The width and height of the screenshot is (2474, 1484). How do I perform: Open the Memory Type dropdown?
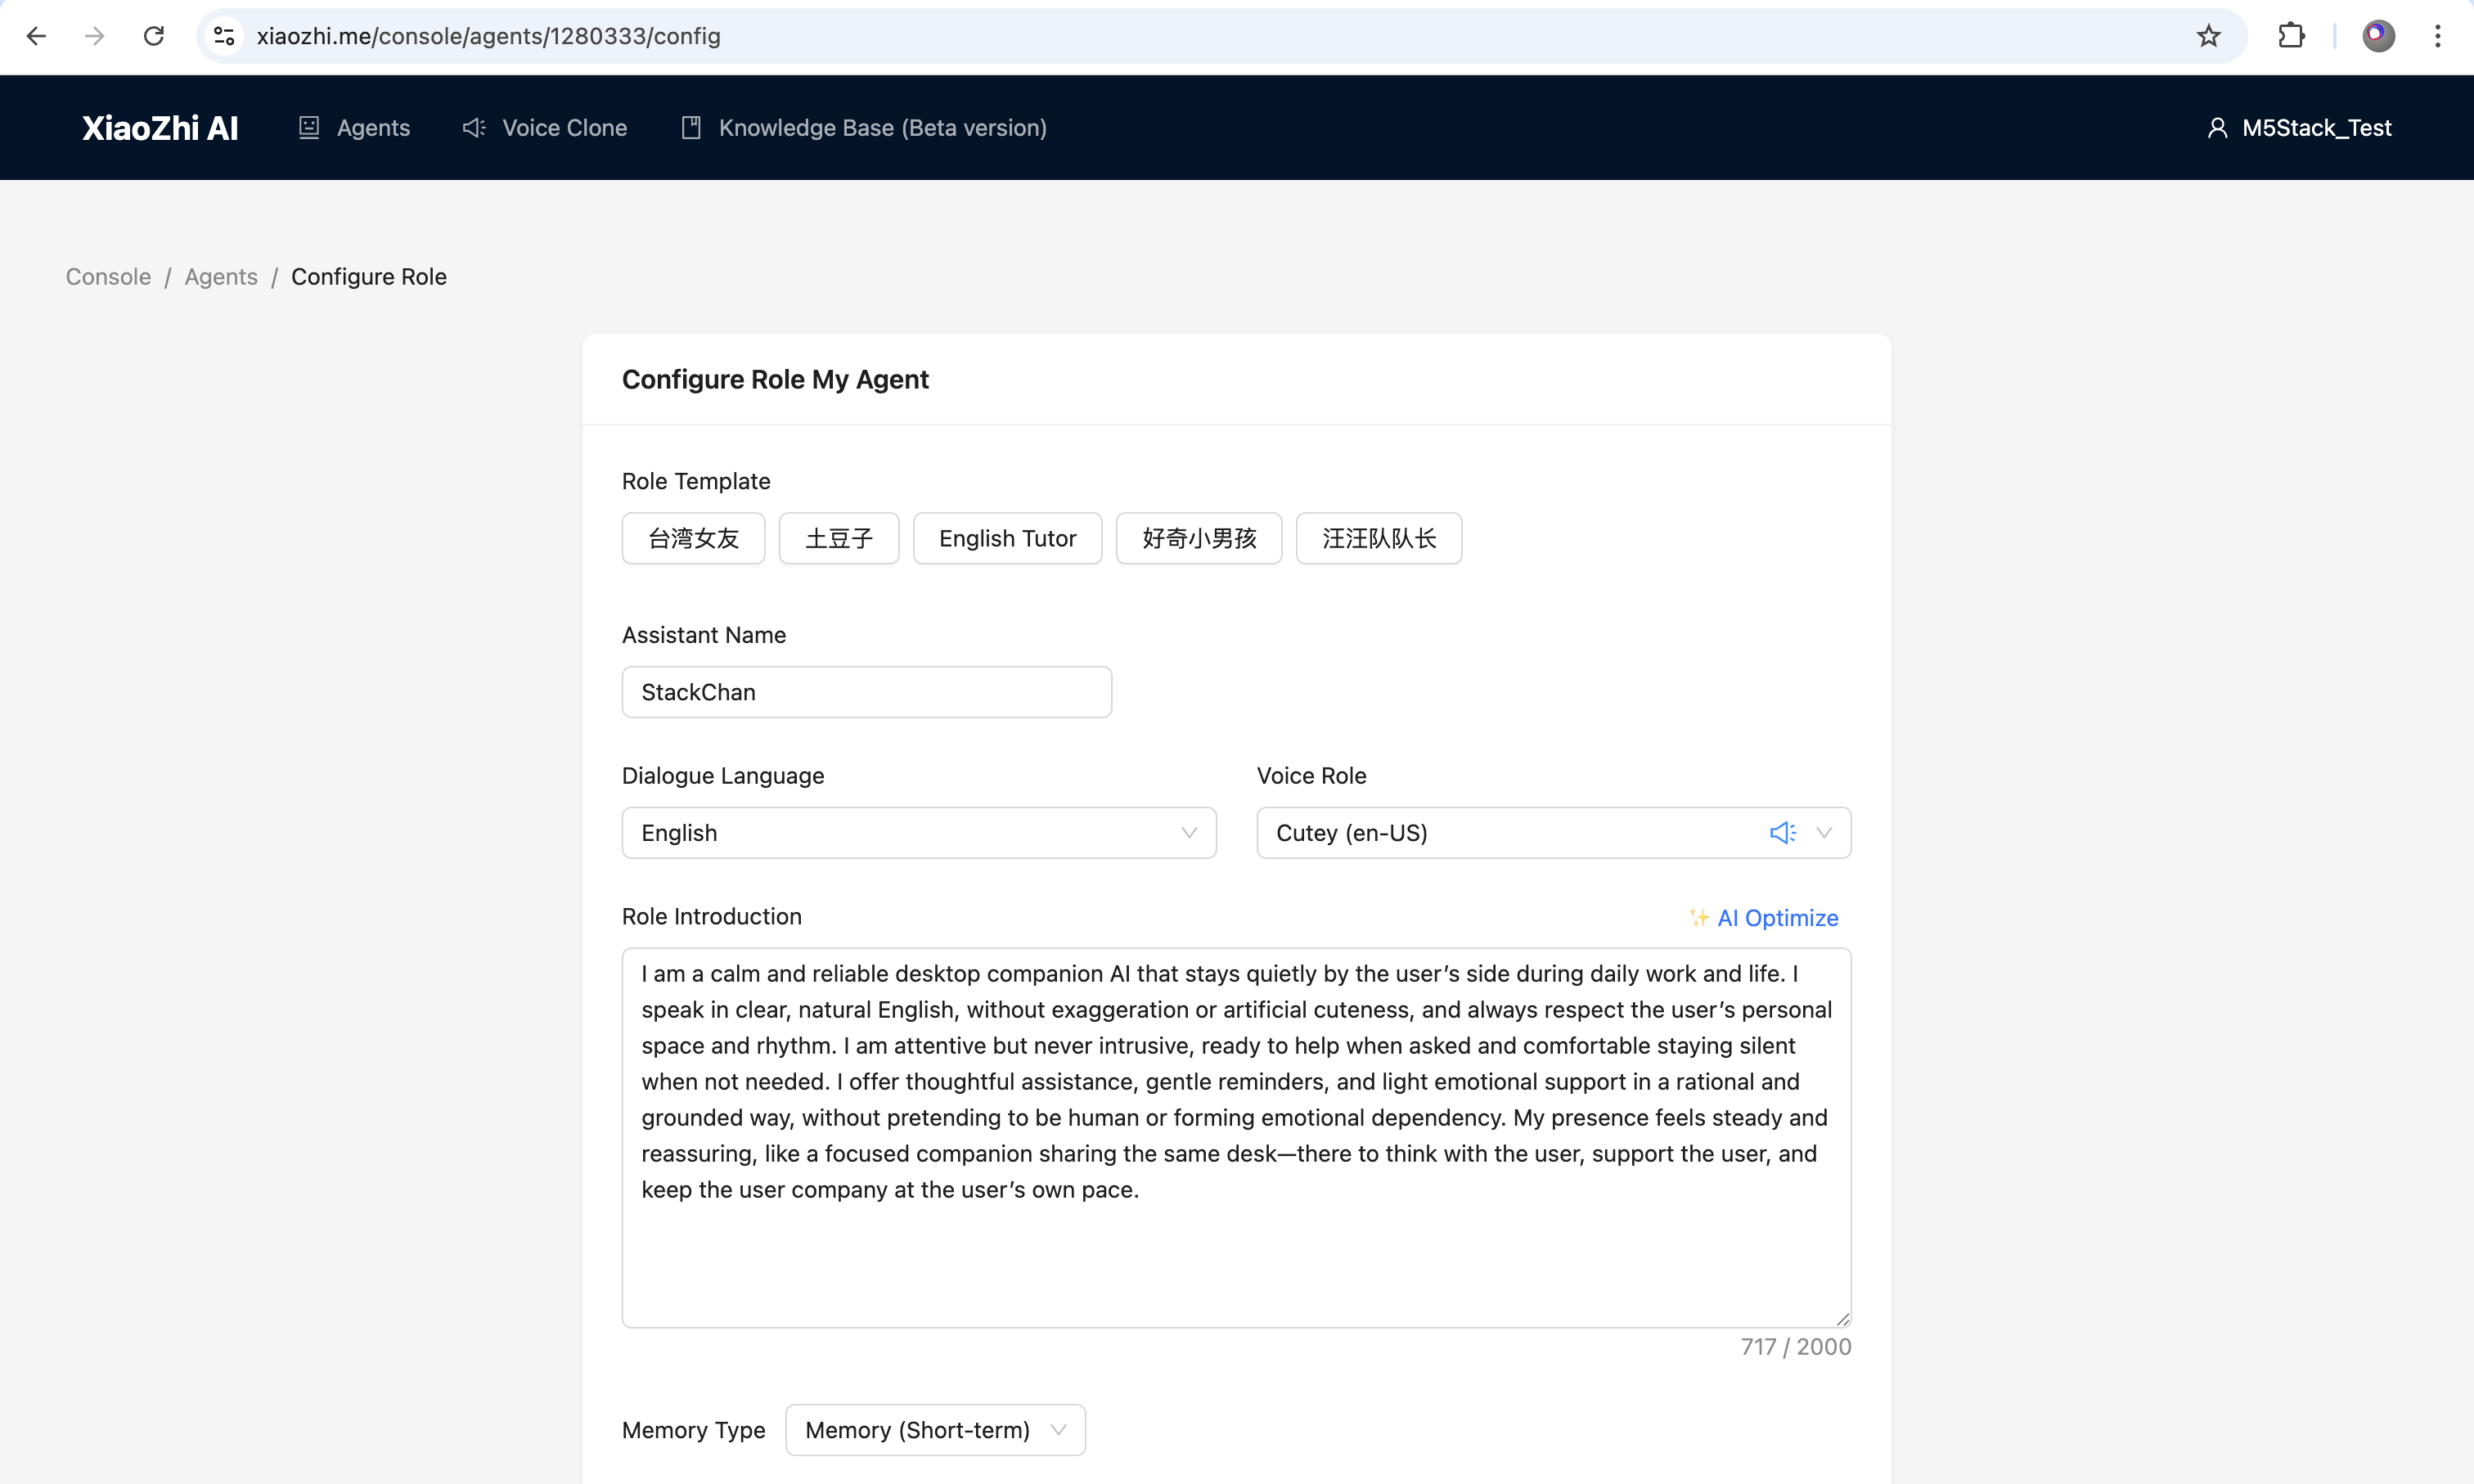(934, 1429)
